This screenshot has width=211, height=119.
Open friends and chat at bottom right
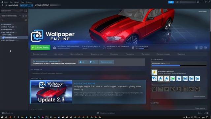[x=203, y=113]
